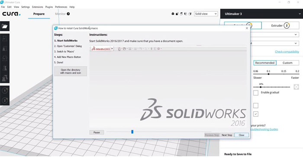
Task: Select the Scale tool in left toolbar
Action: tap(5, 48)
